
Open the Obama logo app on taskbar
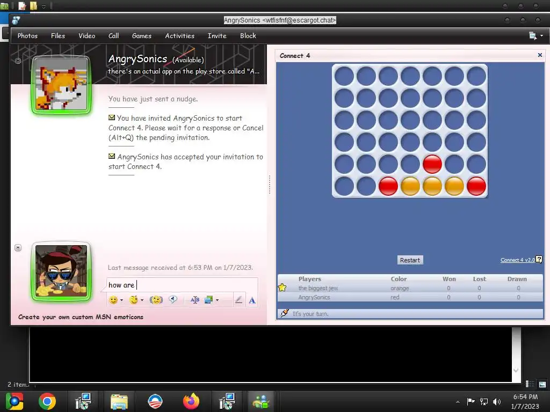click(155, 401)
